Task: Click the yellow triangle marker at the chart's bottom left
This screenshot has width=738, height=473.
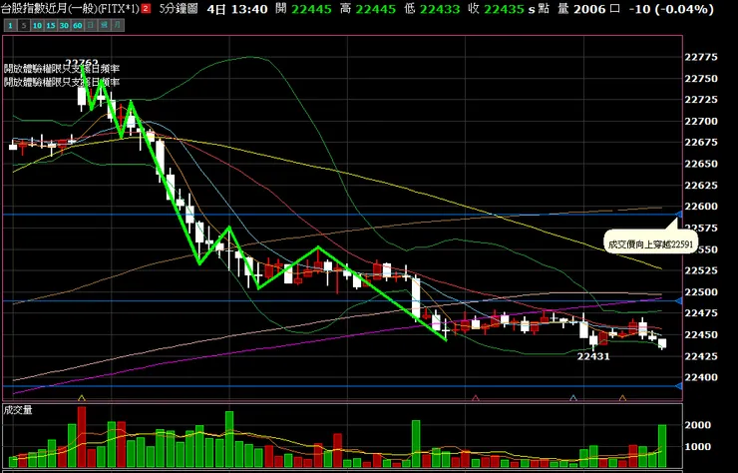Action: tap(82, 398)
